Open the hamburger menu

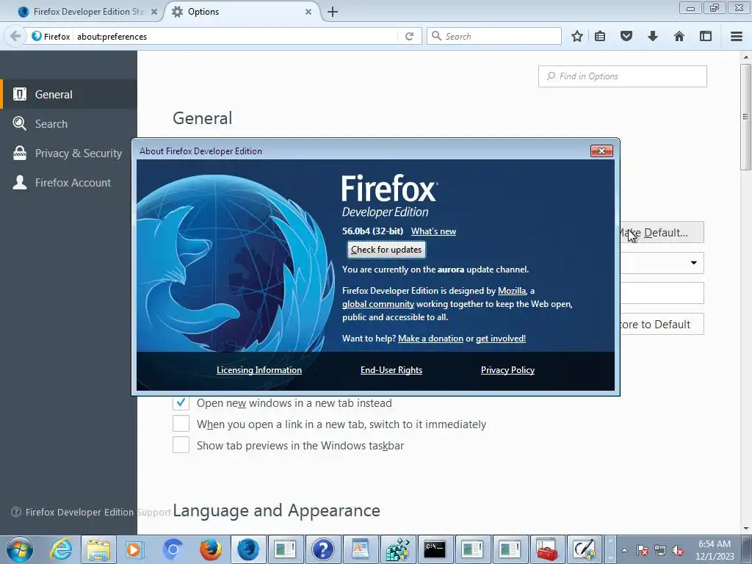(x=737, y=37)
